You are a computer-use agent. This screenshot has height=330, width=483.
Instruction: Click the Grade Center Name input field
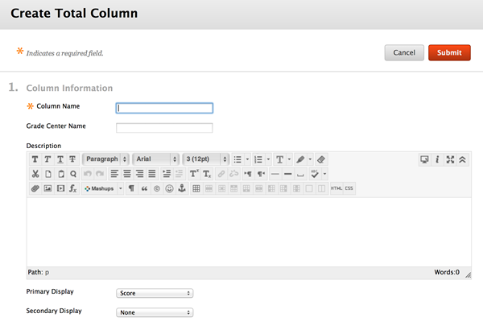click(x=164, y=128)
